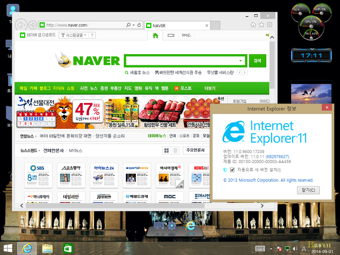This screenshot has height=255, width=340.
Task: Open the 머니투데이 newsstand tile
Action: (x=38, y=197)
